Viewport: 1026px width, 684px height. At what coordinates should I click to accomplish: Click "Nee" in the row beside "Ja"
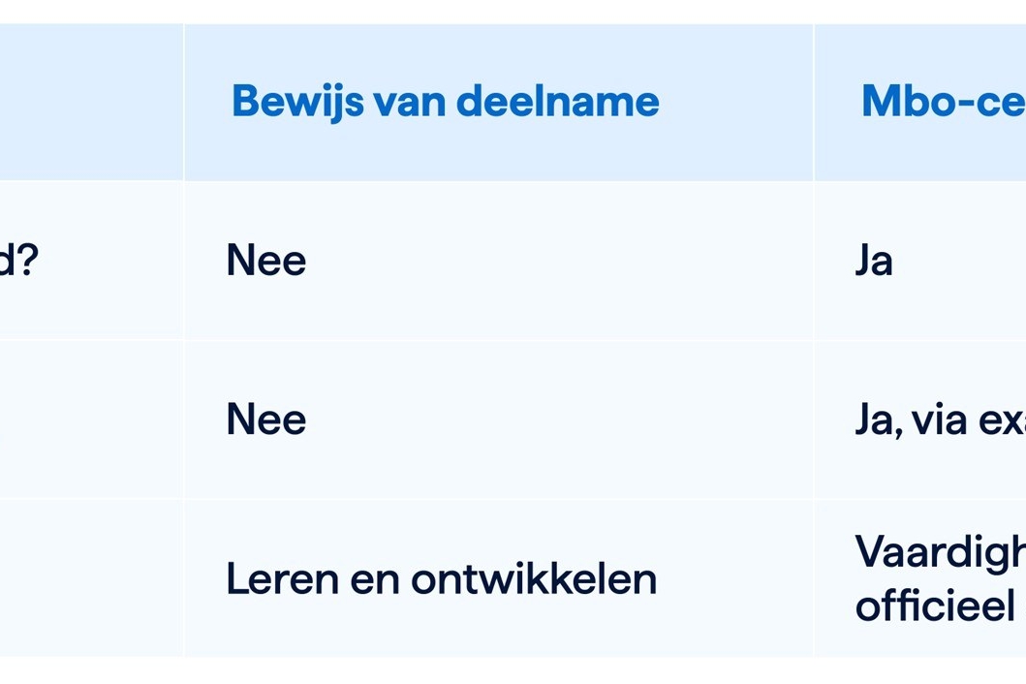pos(266,261)
